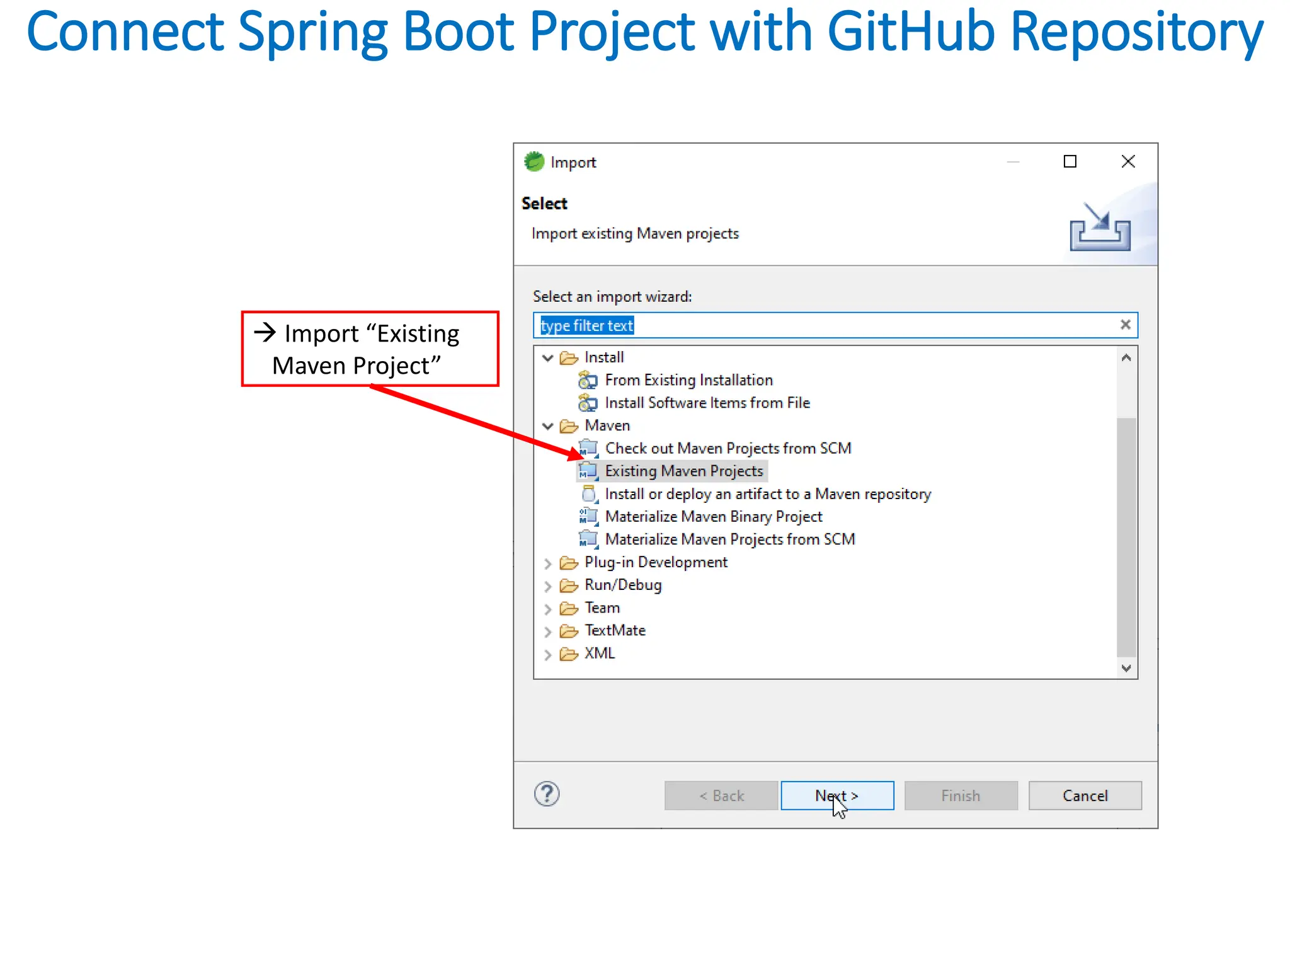This screenshot has width=1290, height=968.
Task: Click the wizard list scroll down arrow
Action: tap(1126, 667)
